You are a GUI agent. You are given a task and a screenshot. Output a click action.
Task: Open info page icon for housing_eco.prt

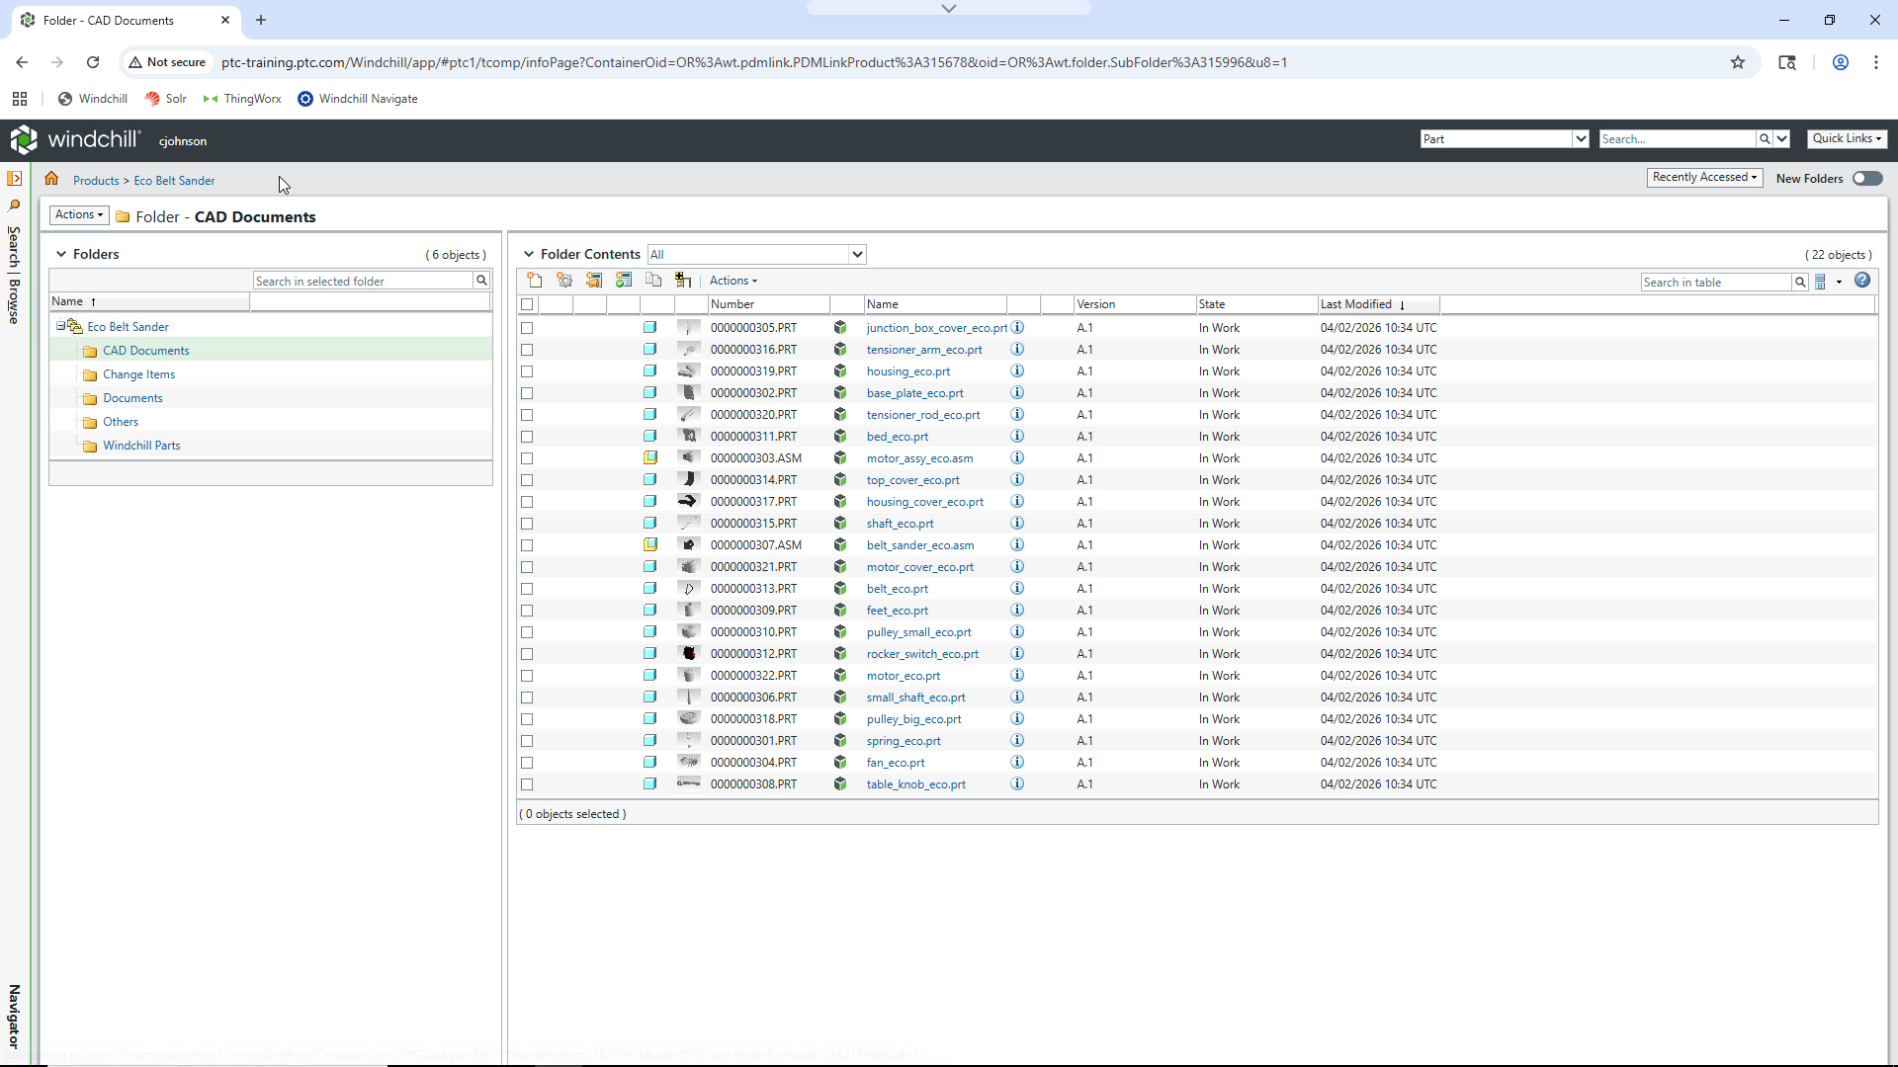pos(1017,371)
